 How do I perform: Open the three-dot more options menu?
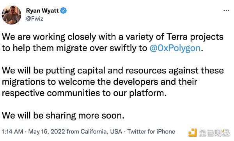pyautogui.click(x=226, y=10)
